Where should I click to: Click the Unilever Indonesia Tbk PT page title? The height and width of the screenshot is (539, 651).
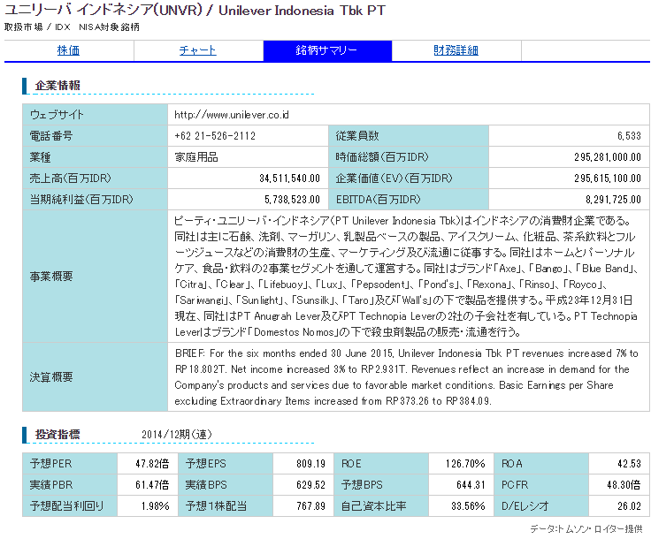[195, 11]
